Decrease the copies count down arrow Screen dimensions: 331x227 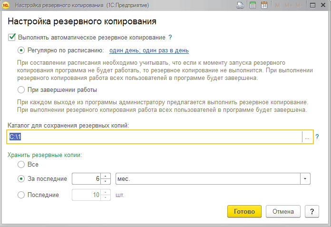[x=105, y=197]
